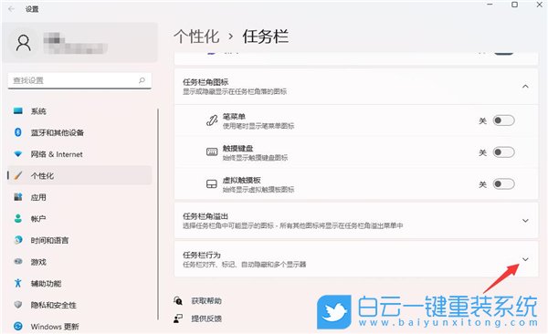Expand the 任务栏角溢出 section chevron

pos(525,221)
